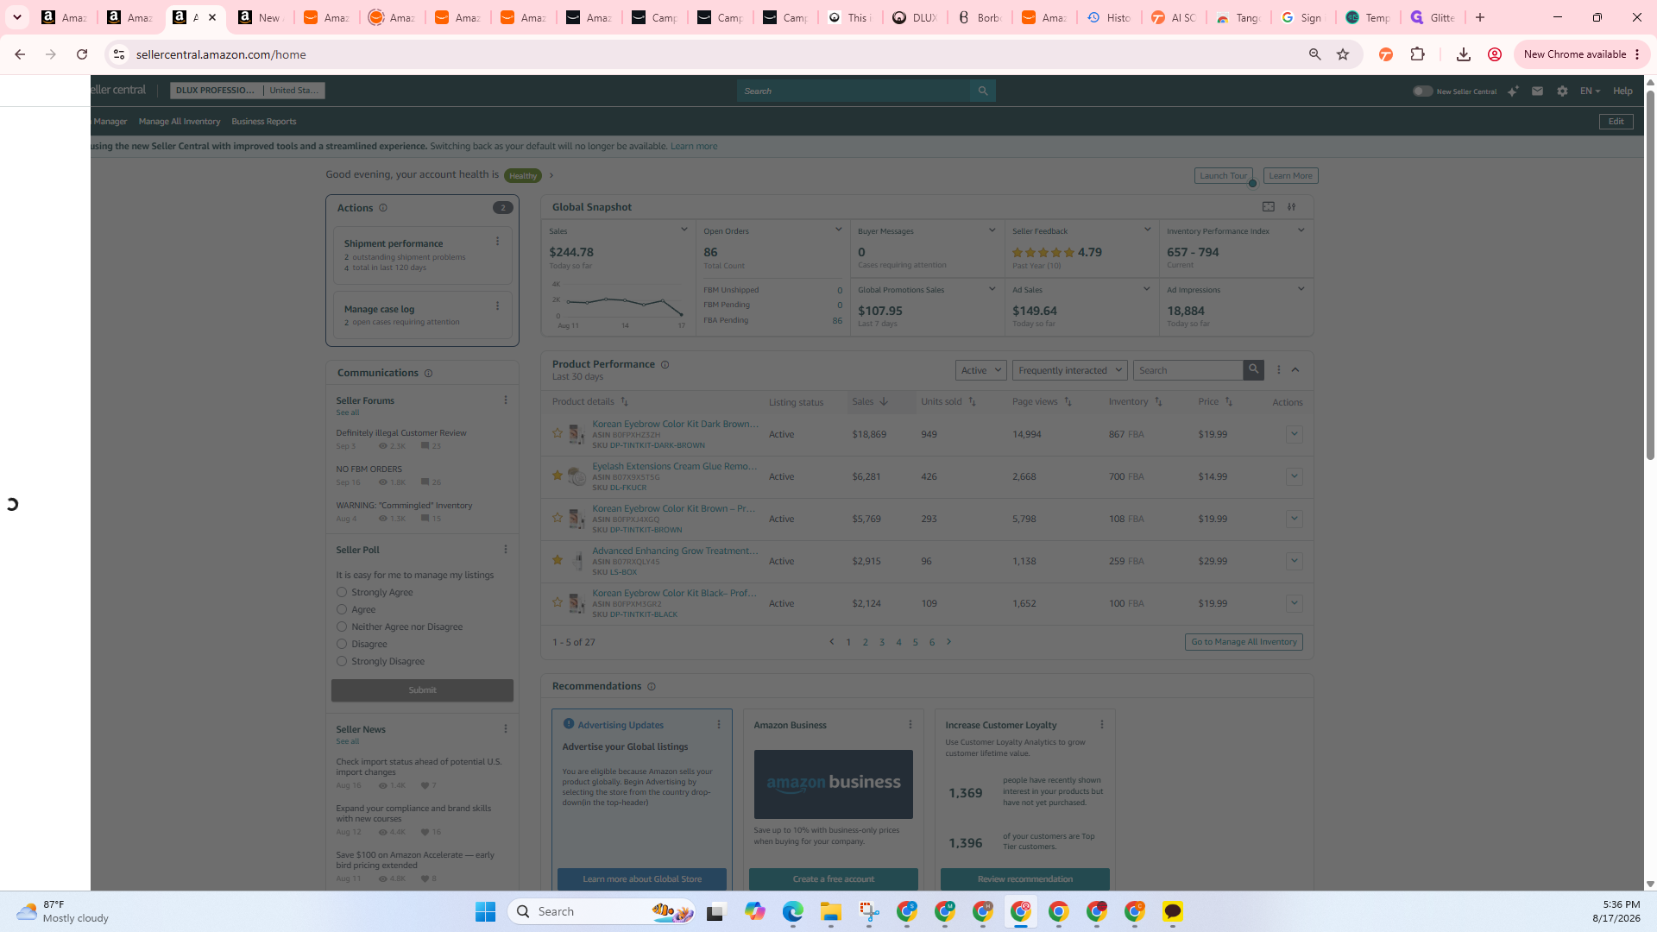Viewport: 1657px width, 932px height.
Task: Click the page vertical scrollbar thumb
Action: coord(1650,276)
